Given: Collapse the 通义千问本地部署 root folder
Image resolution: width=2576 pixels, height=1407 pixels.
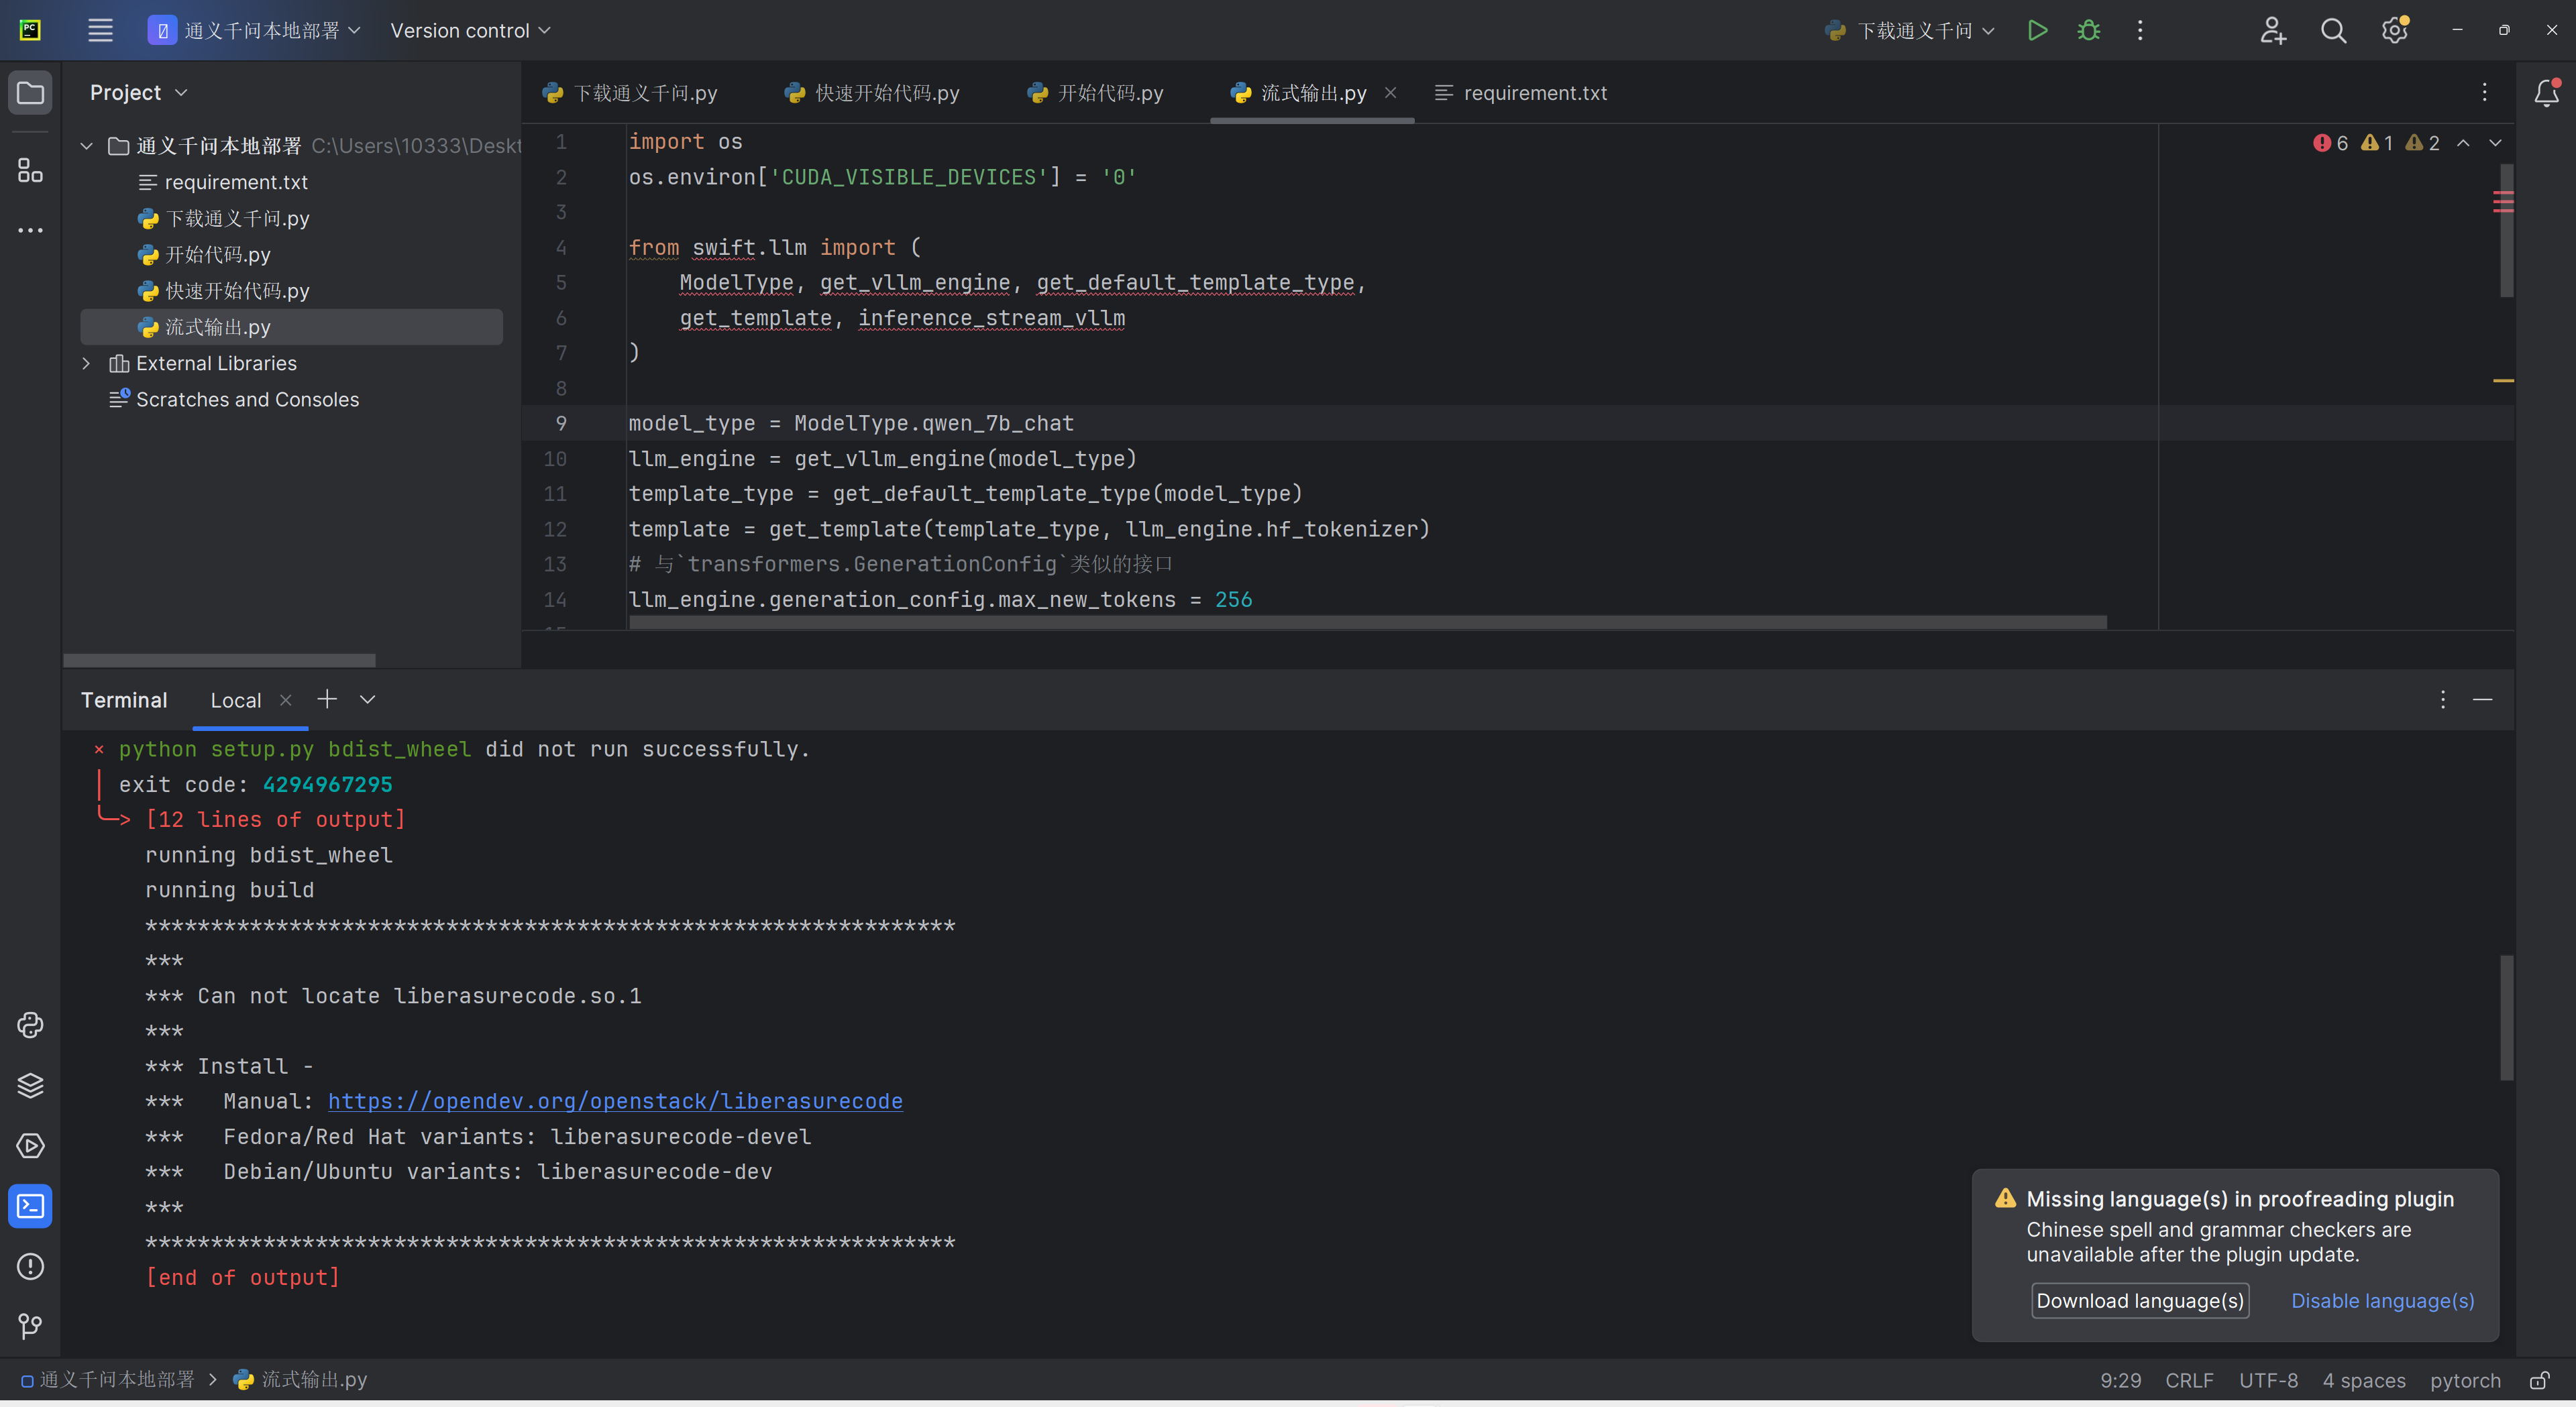Looking at the screenshot, I should click(87, 146).
